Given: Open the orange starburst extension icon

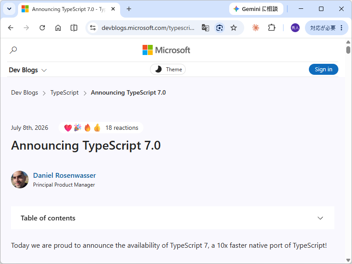Looking at the screenshot, I should point(256,28).
